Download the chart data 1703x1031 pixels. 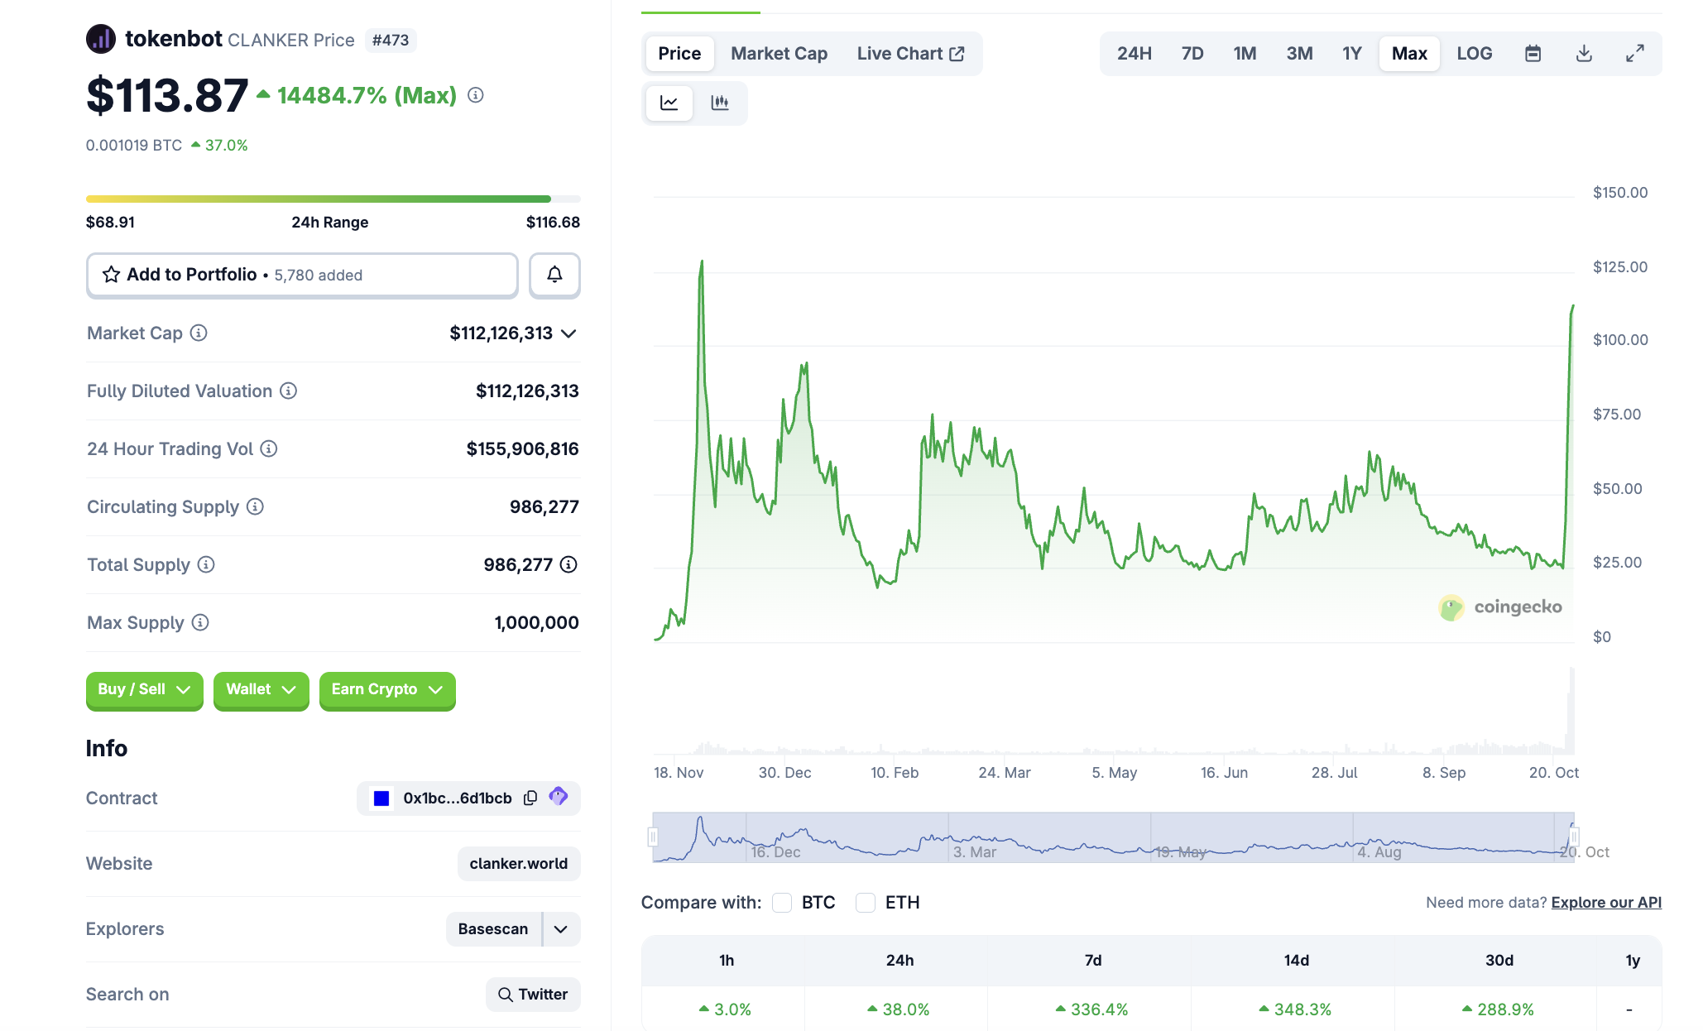(1584, 54)
